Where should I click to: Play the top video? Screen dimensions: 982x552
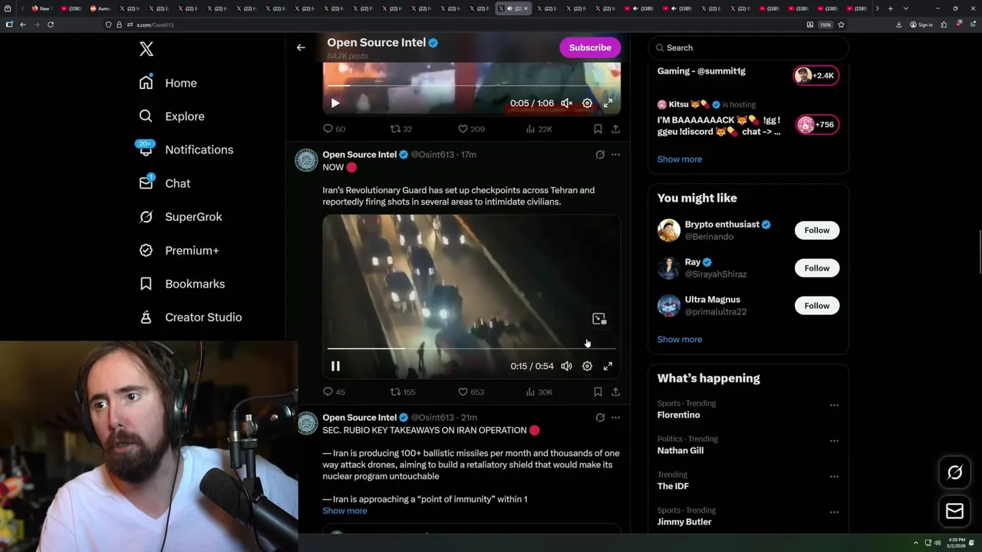[335, 103]
